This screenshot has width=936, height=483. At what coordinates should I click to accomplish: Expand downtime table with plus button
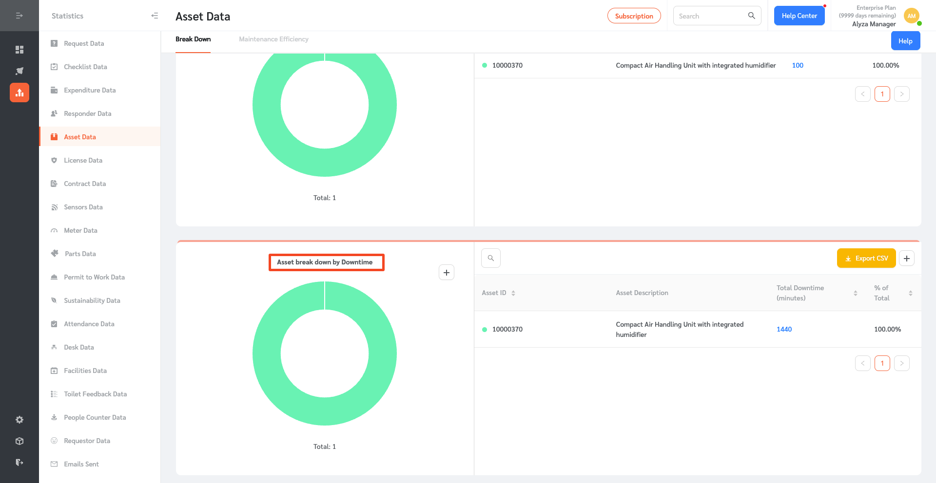907,259
